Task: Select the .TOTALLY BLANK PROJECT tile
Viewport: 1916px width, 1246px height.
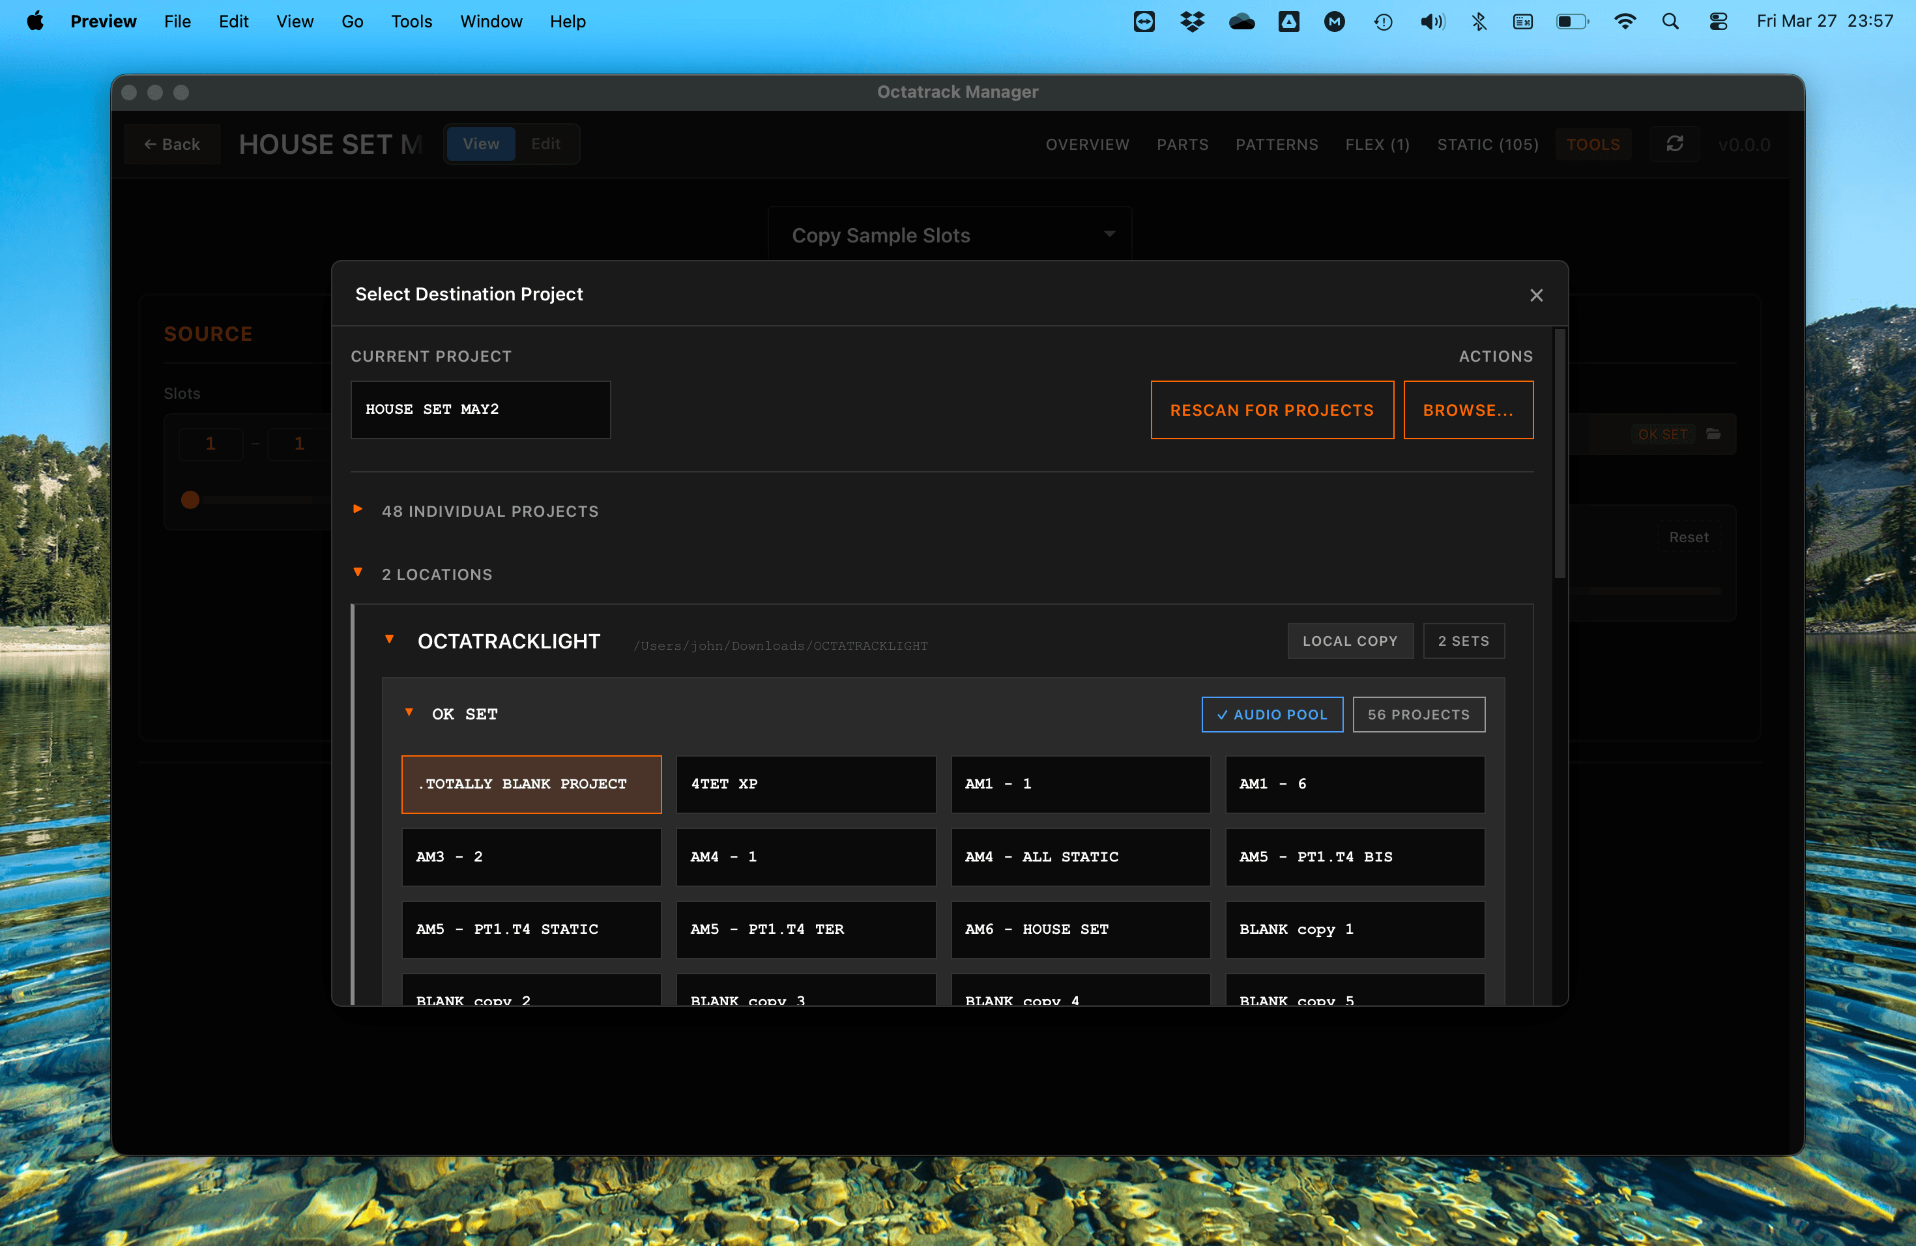Action: pyautogui.click(x=531, y=783)
